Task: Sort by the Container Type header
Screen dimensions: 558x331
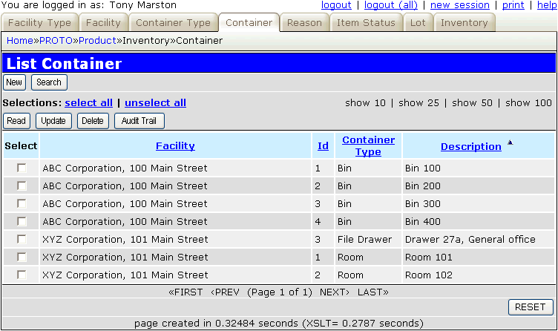Action: coord(368,146)
